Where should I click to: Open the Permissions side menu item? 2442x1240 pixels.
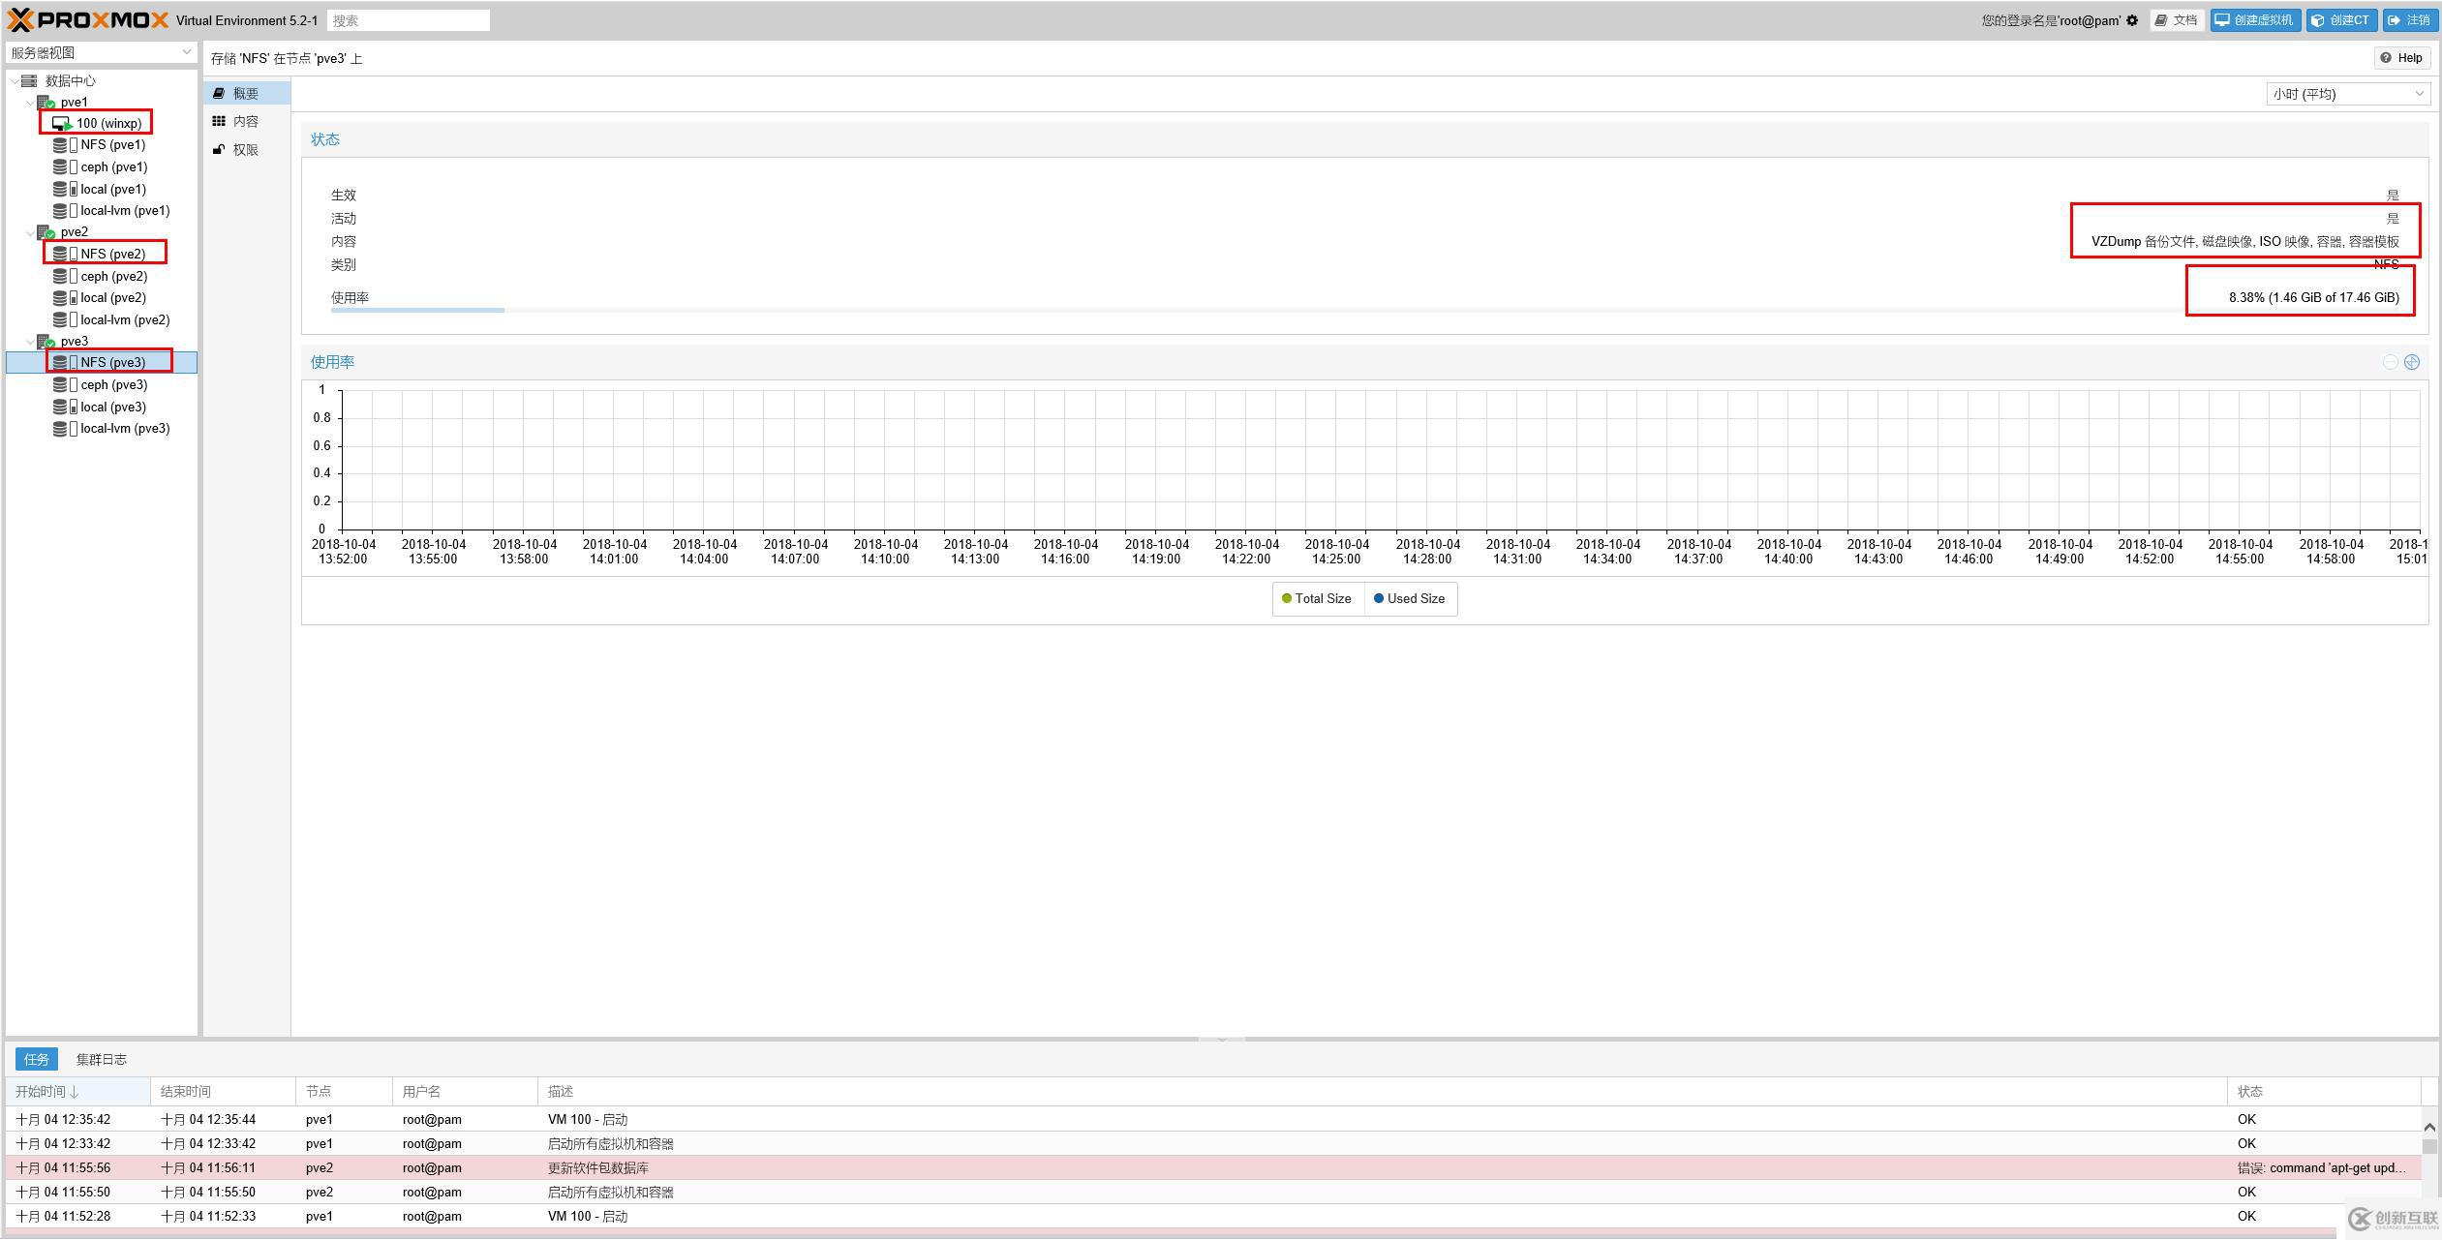coord(245,150)
